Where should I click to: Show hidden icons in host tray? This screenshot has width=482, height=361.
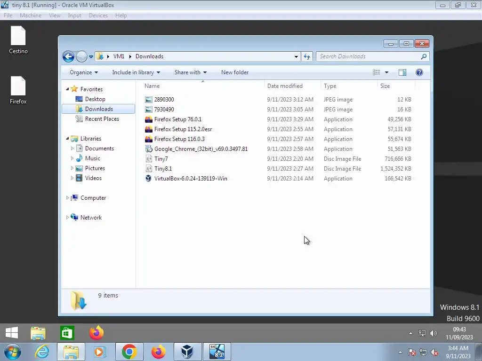[x=400, y=353]
